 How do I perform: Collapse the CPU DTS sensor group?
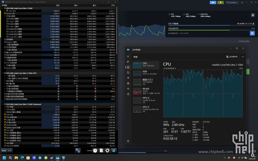3,73
